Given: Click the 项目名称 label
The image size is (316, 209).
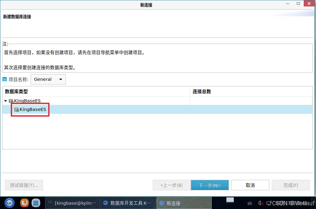Looking at the screenshot, I should [x=18, y=79].
